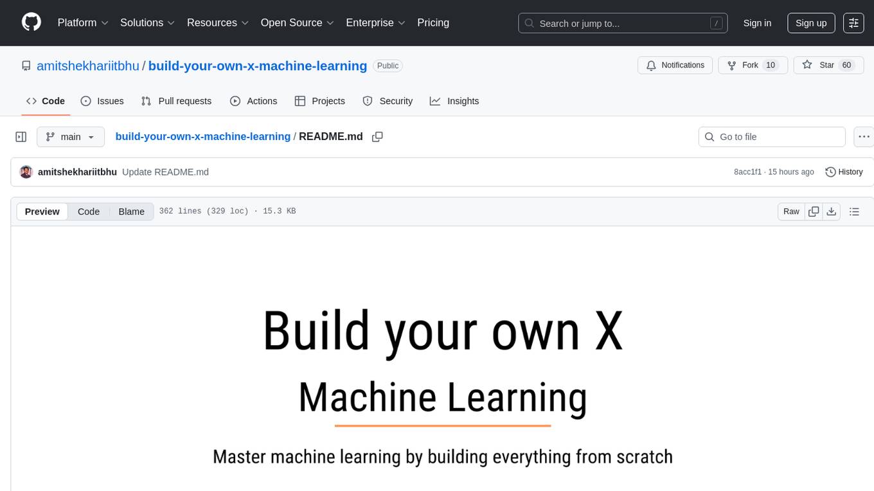Open the README outline list
Screen dimensions: 874x491
[854, 211]
